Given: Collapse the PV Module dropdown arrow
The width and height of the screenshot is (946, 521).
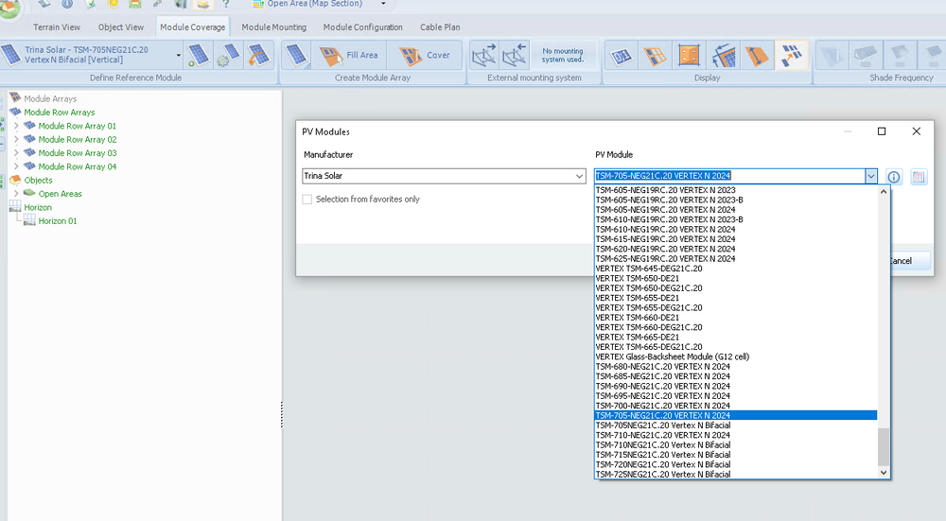Looking at the screenshot, I should pos(870,176).
